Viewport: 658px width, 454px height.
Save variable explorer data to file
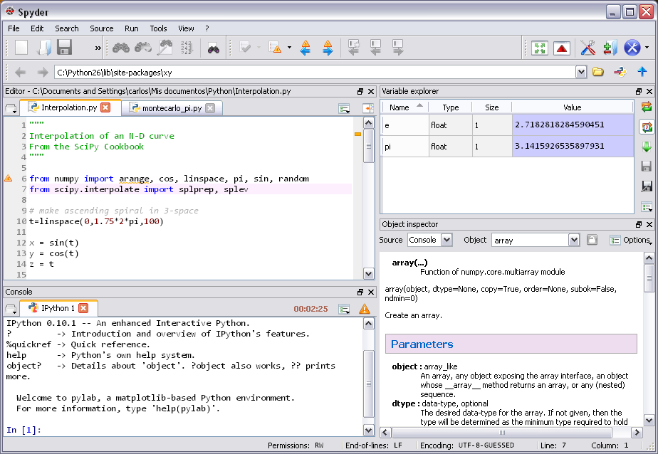tap(646, 166)
